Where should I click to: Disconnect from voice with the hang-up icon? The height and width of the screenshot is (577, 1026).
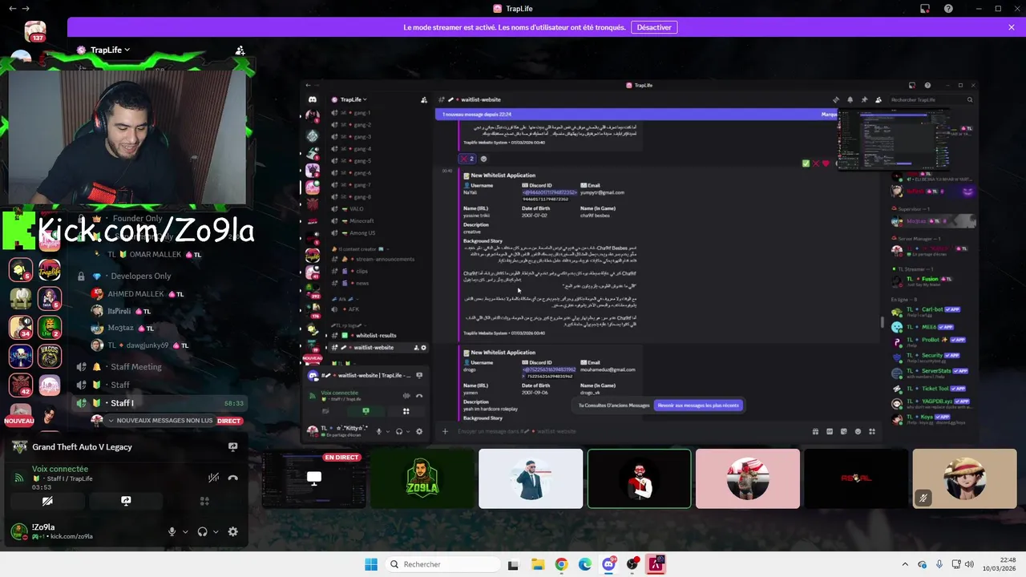click(x=233, y=478)
